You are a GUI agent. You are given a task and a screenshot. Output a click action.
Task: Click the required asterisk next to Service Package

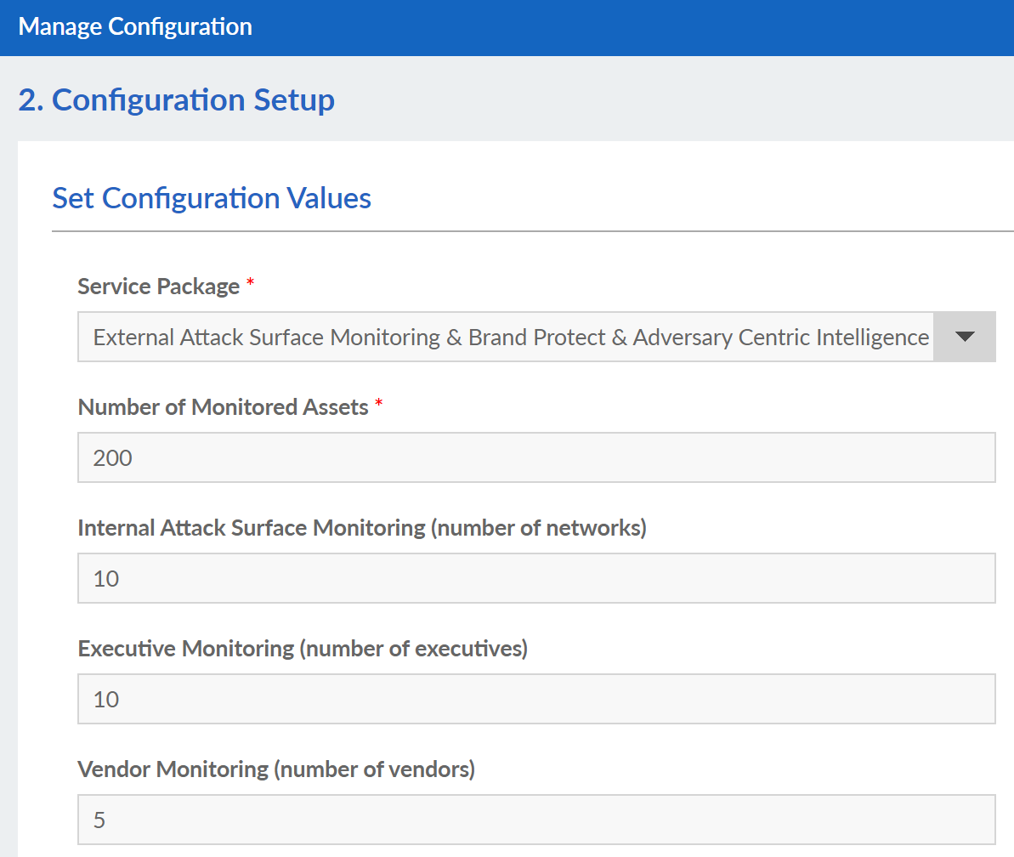click(251, 286)
